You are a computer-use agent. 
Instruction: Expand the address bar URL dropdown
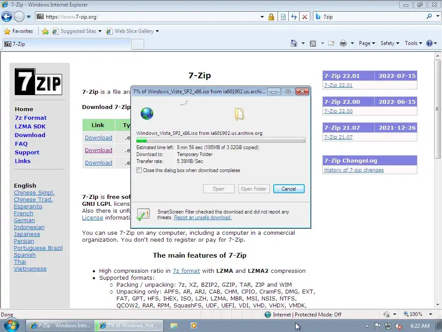click(x=262, y=17)
